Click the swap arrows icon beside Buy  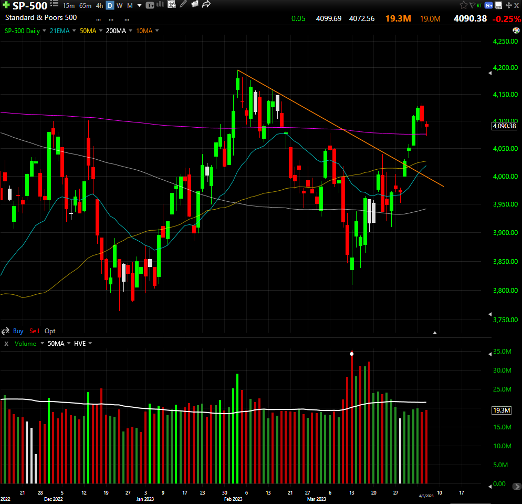5,331
